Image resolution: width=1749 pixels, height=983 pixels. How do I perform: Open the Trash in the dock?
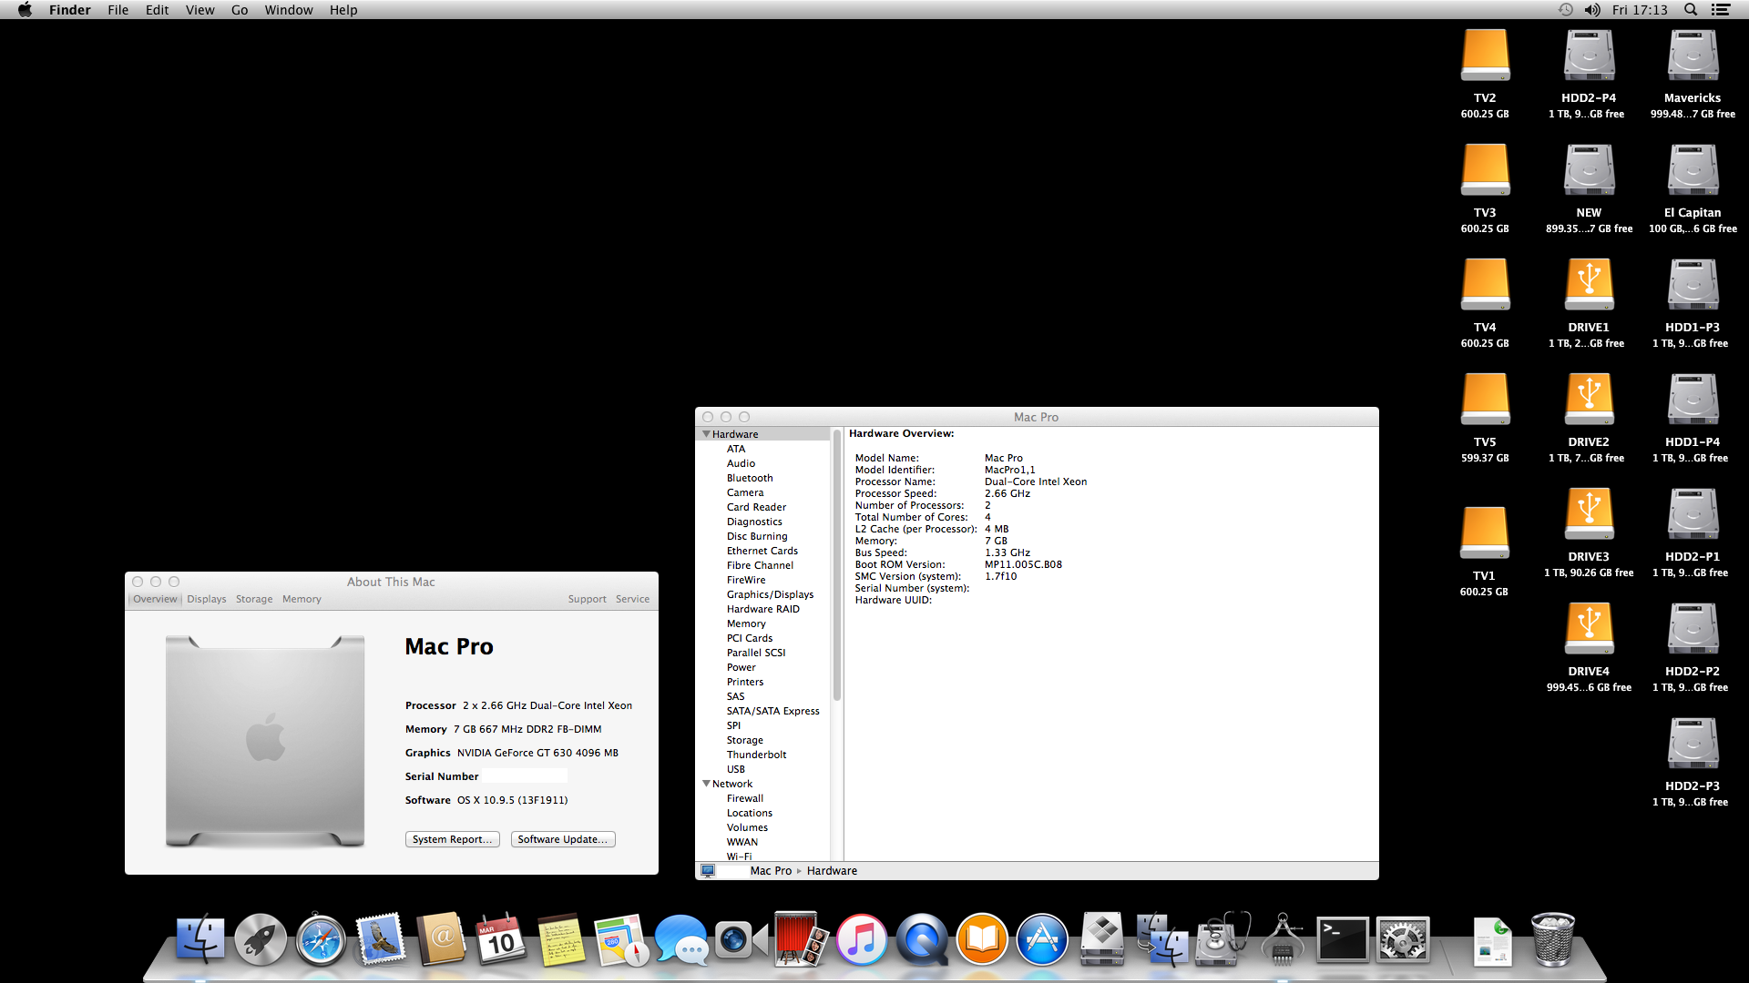point(1552,940)
